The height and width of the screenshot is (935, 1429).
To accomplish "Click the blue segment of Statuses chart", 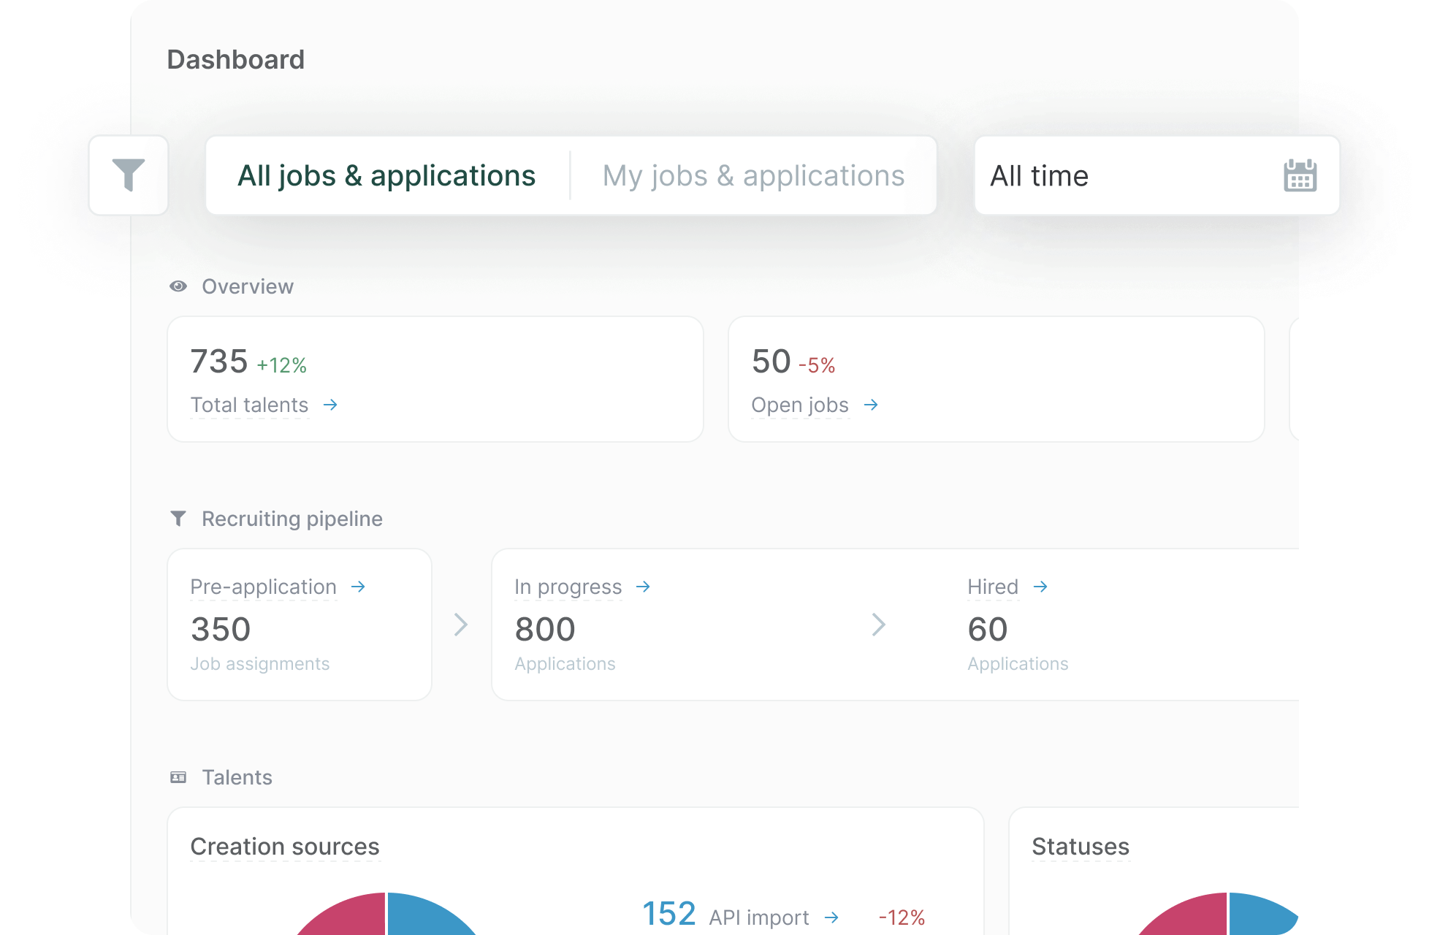I will point(1257,917).
